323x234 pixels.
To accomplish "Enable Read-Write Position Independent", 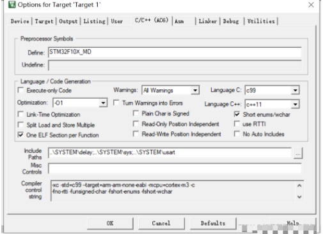I will [136, 134].
